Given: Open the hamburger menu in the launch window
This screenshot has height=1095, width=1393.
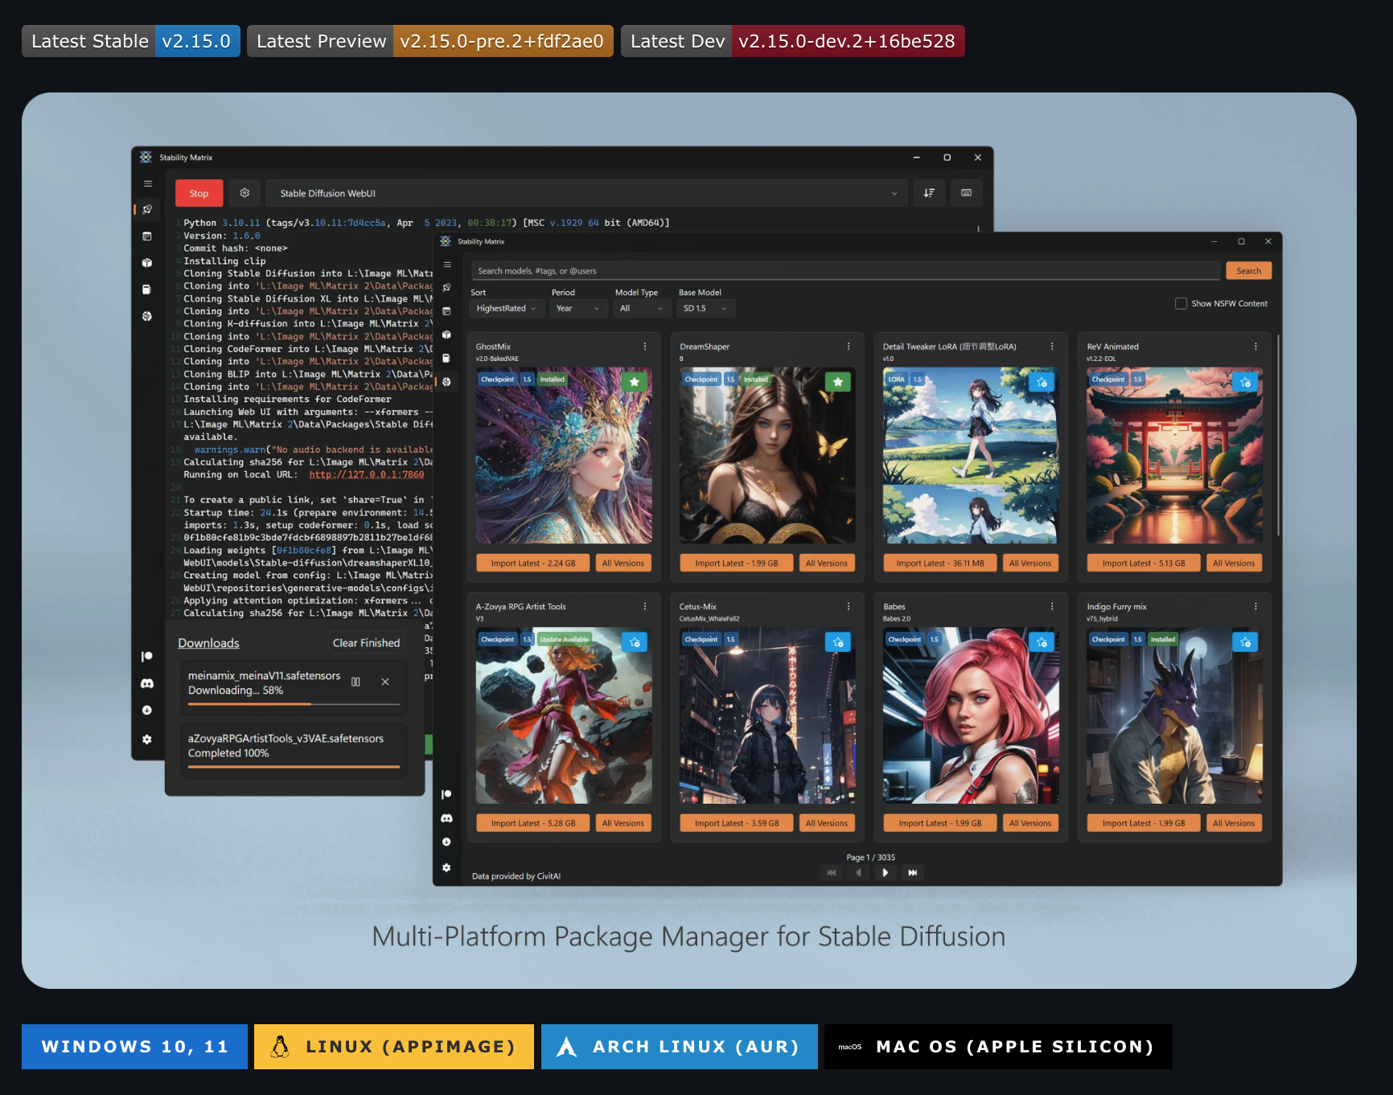Looking at the screenshot, I should (x=148, y=183).
